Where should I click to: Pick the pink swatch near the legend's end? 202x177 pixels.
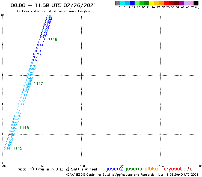pos(191,3)
